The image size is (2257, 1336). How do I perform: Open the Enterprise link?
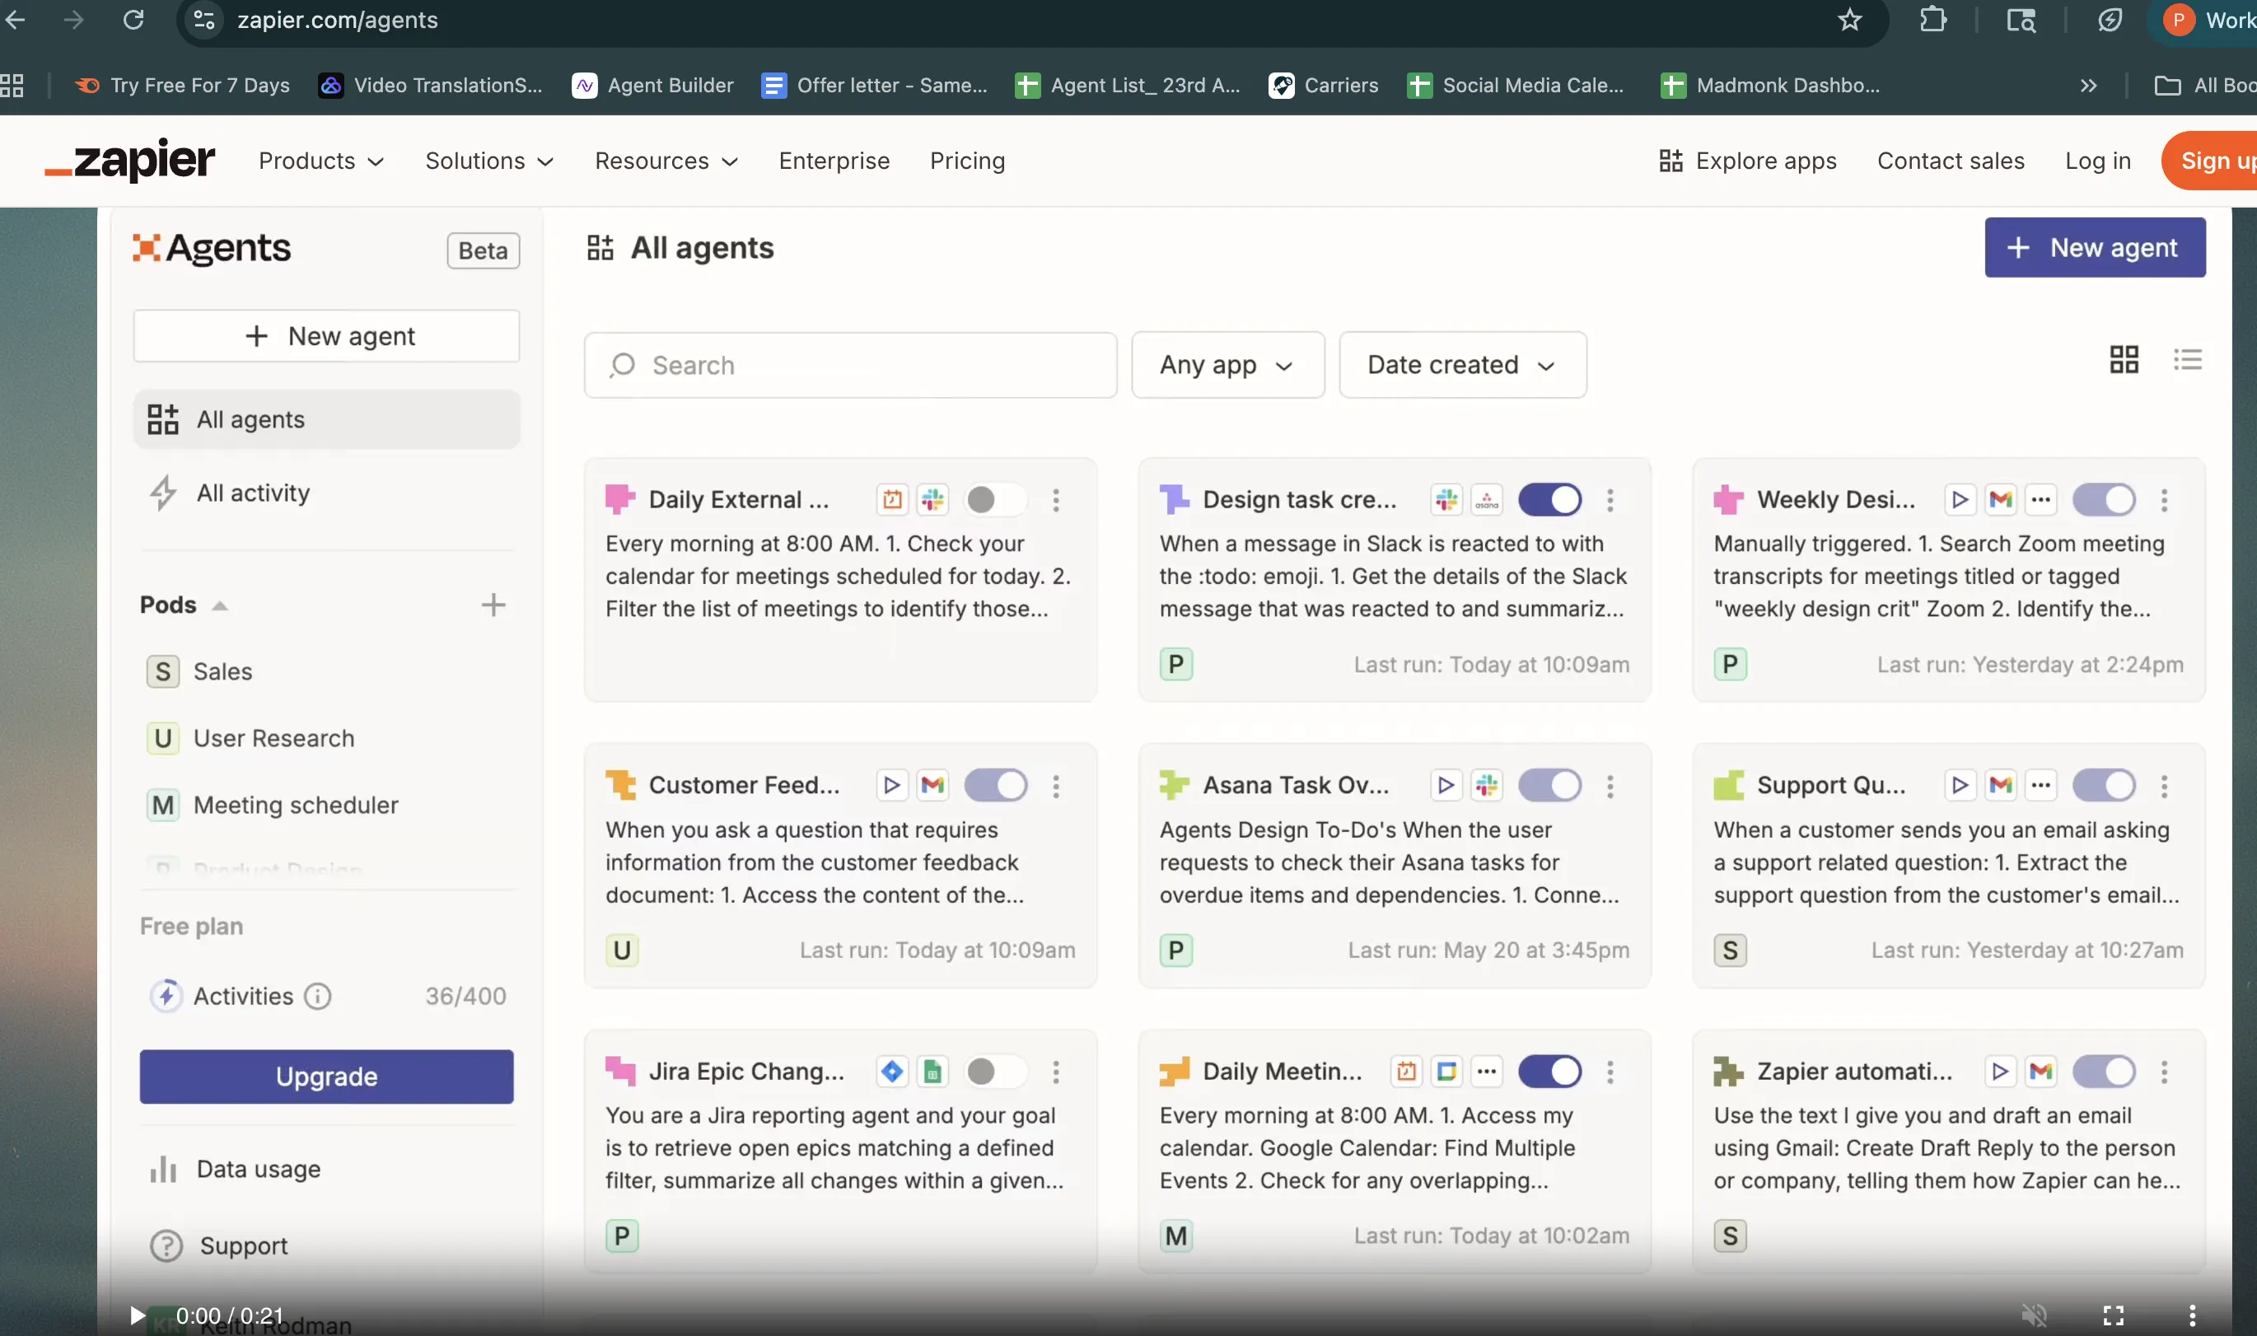tap(834, 161)
